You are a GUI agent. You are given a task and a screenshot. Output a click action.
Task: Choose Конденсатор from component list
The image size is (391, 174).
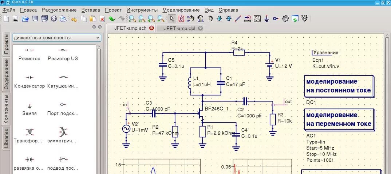click(29, 81)
